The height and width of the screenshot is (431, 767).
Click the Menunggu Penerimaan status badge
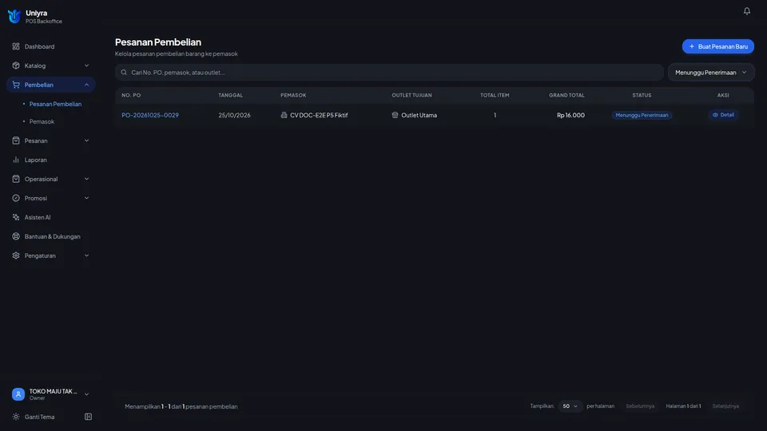(x=642, y=115)
